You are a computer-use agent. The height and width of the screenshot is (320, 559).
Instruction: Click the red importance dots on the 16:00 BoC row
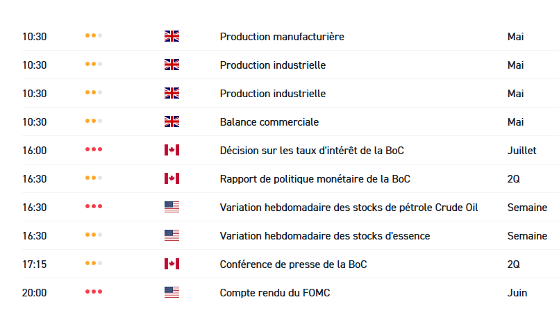click(x=94, y=150)
